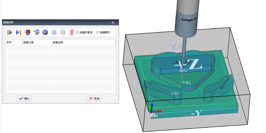Select the 平面1 label on the model
This screenshot has width=266, height=133.
pos(175,93)
